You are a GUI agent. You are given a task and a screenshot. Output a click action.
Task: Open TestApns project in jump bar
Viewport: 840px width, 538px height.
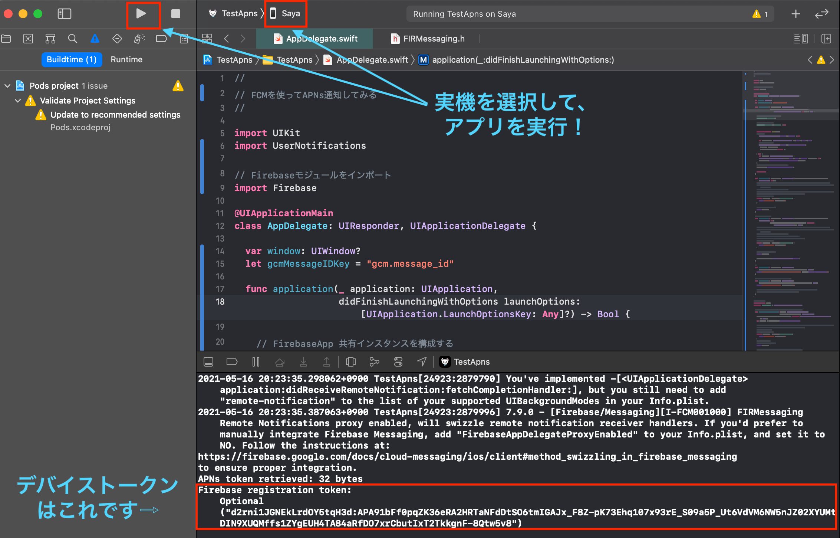point(228,60)
